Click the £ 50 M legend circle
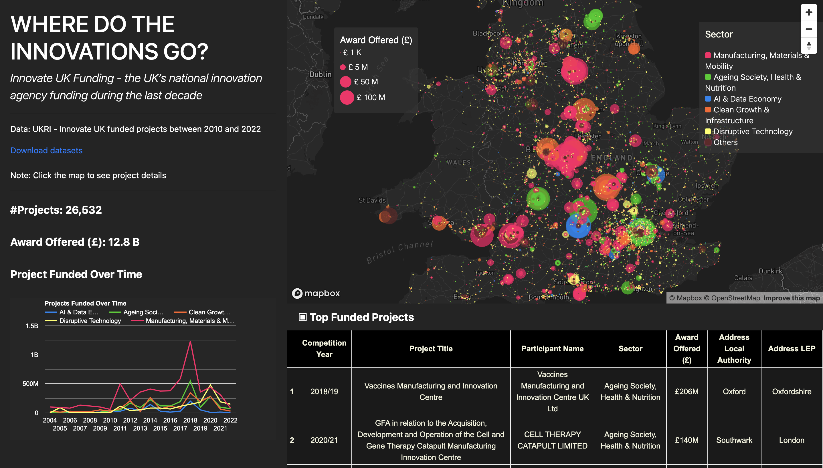The width and height of the screenshot is (823, 468). (346, 82)
